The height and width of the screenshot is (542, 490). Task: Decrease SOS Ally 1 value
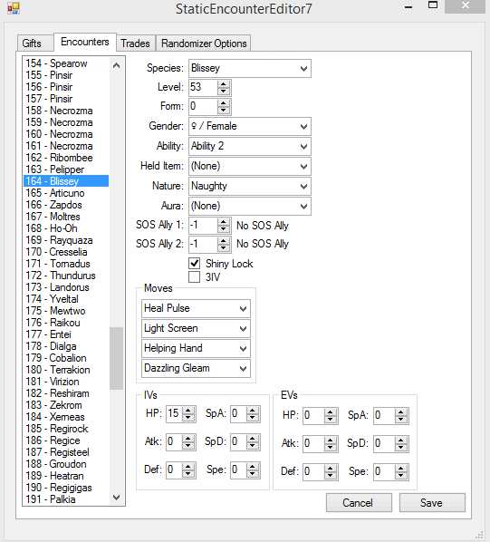(x=224, y=229)
